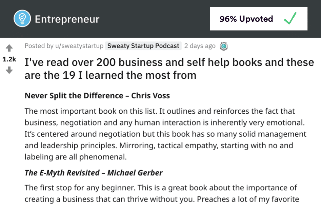Click the paragraph describing The E-Myth Revisited

(159, 193)
